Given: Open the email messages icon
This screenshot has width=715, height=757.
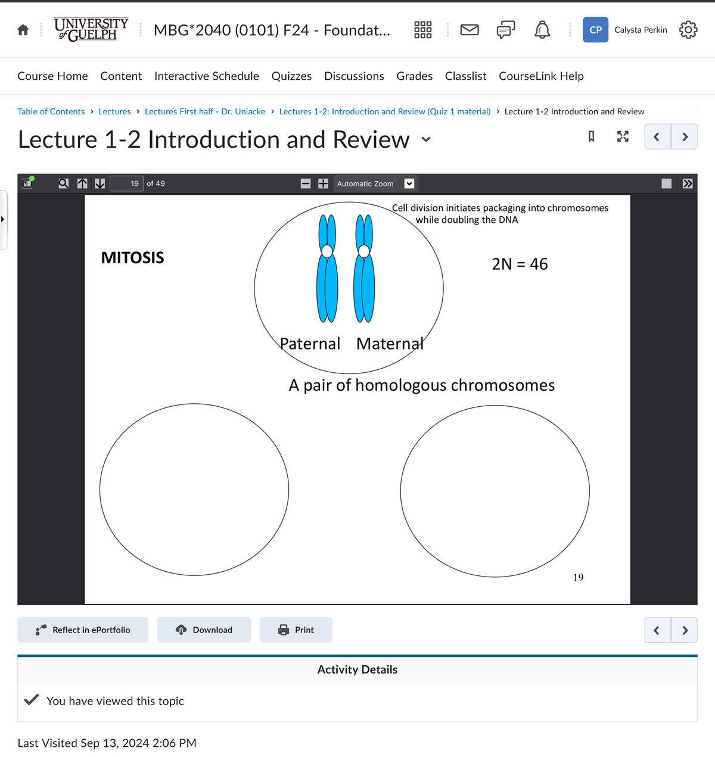Looking at the screenshot, I should [469, 29].
